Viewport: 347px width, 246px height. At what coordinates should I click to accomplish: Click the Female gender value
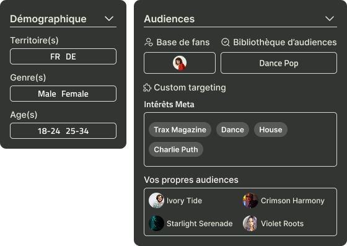tap(75, 94)
